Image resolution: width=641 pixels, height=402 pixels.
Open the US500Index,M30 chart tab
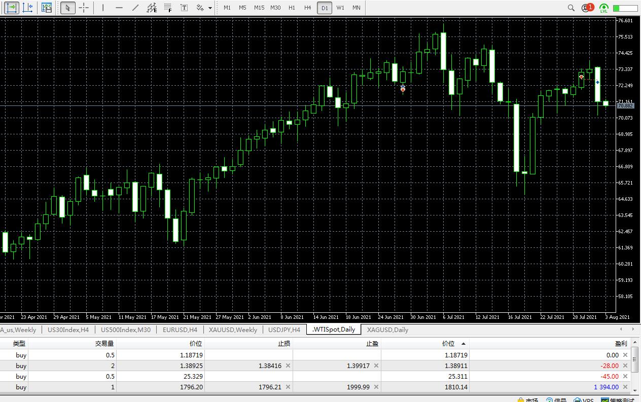[126, 330]
